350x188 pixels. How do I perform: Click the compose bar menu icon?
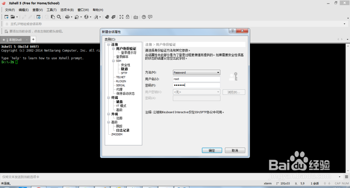[x=346, y=177]
